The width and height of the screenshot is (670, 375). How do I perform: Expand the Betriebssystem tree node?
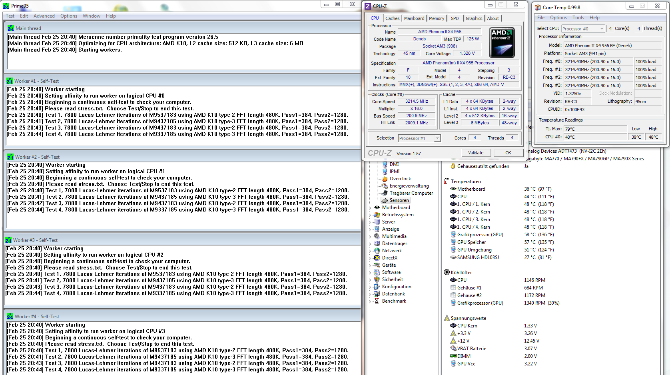point(370,215)
